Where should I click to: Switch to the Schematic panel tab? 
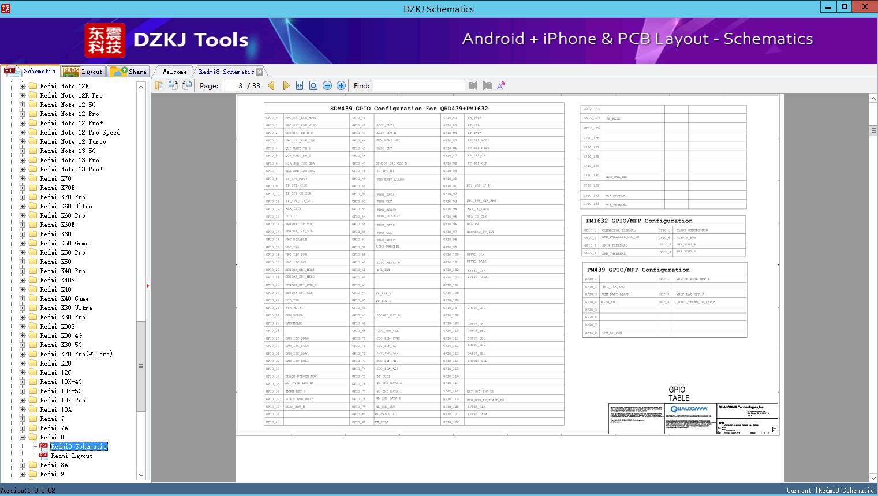(x=30, y=71)
